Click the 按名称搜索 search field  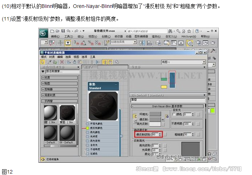pyautogui.click(x=62, y=71)
